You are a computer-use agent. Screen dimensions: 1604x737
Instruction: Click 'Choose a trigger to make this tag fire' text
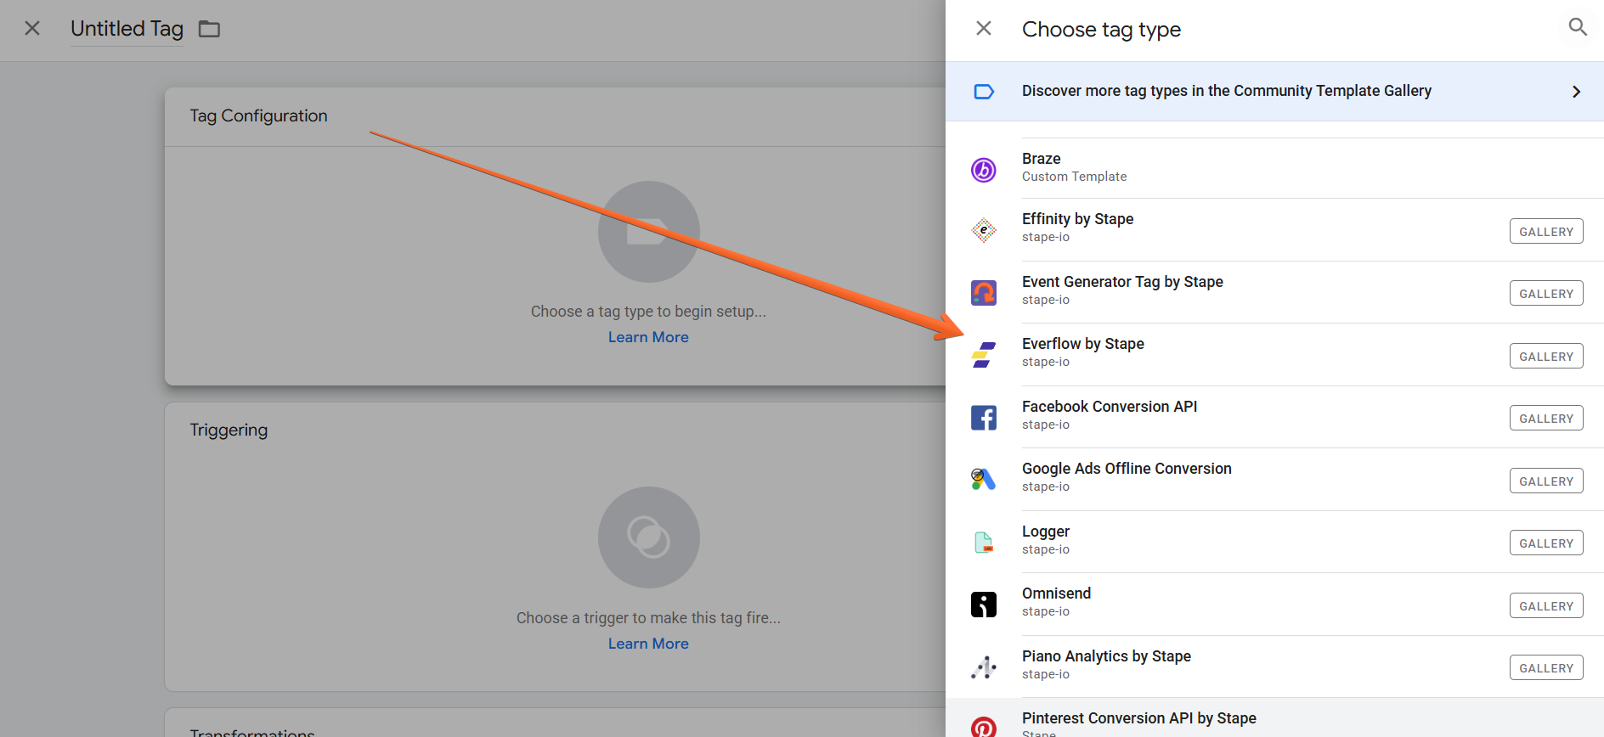point(648,618)
